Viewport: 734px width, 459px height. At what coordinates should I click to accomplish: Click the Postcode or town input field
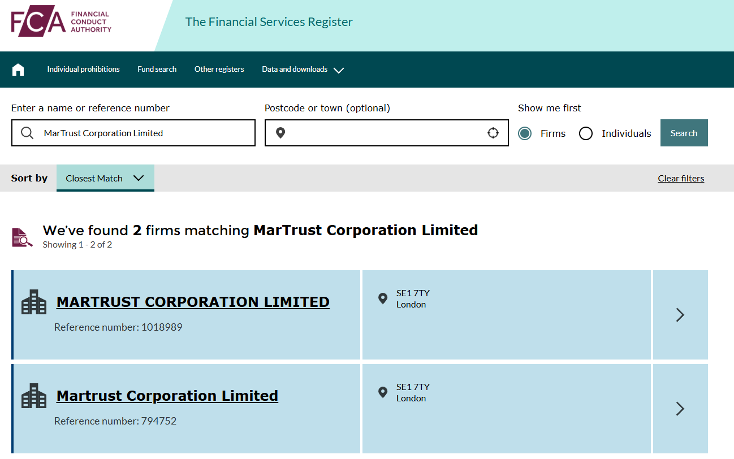click(385, 133)
